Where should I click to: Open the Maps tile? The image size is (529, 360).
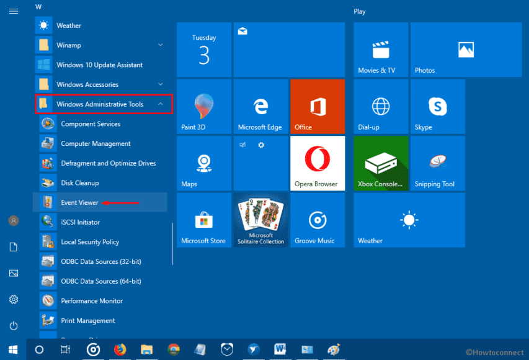(204, 163)
